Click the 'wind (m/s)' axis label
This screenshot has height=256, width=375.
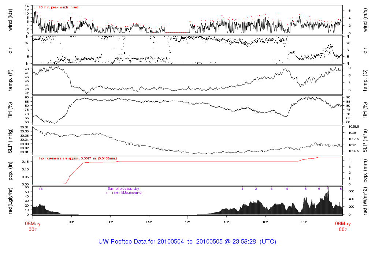pos(365,20)
